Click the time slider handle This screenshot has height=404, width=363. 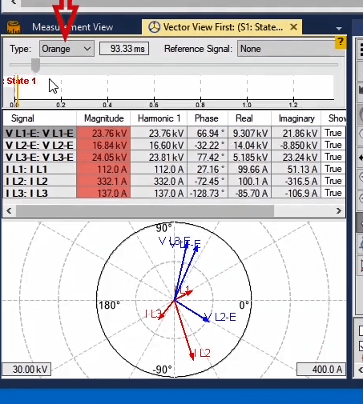[x=35, y=65]
